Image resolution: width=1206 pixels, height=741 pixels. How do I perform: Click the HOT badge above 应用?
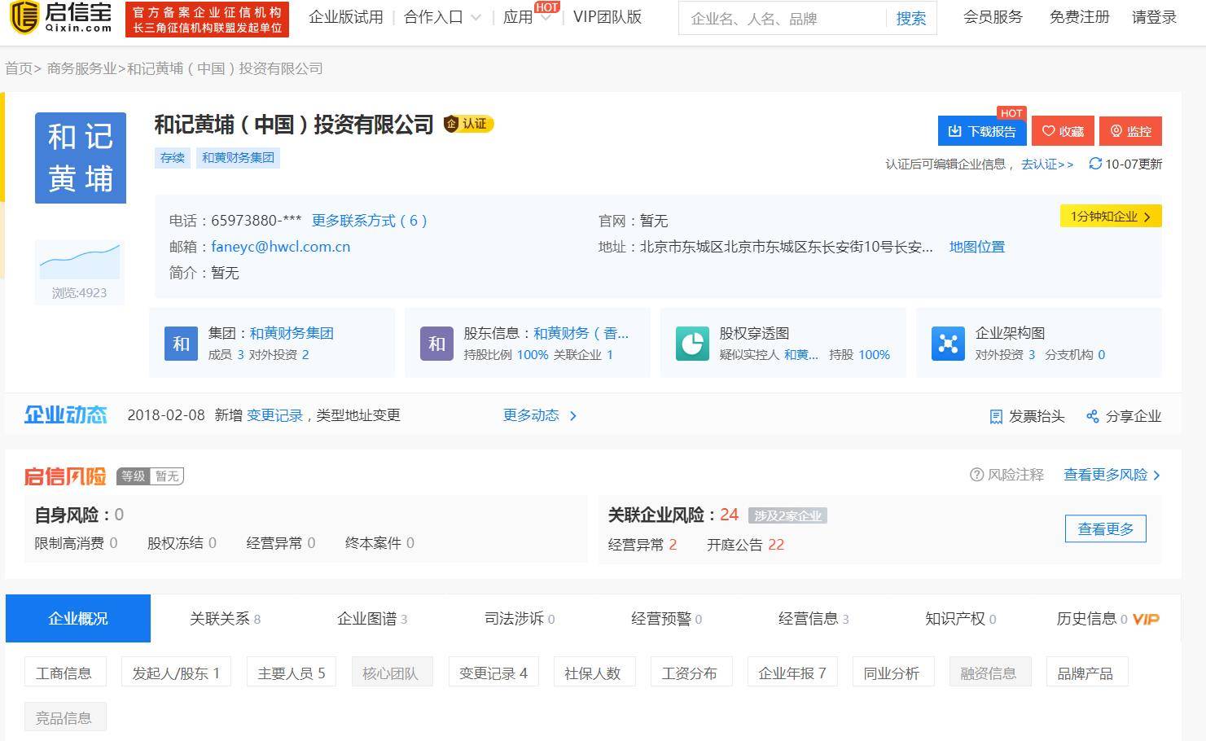(x=547, y=7)
